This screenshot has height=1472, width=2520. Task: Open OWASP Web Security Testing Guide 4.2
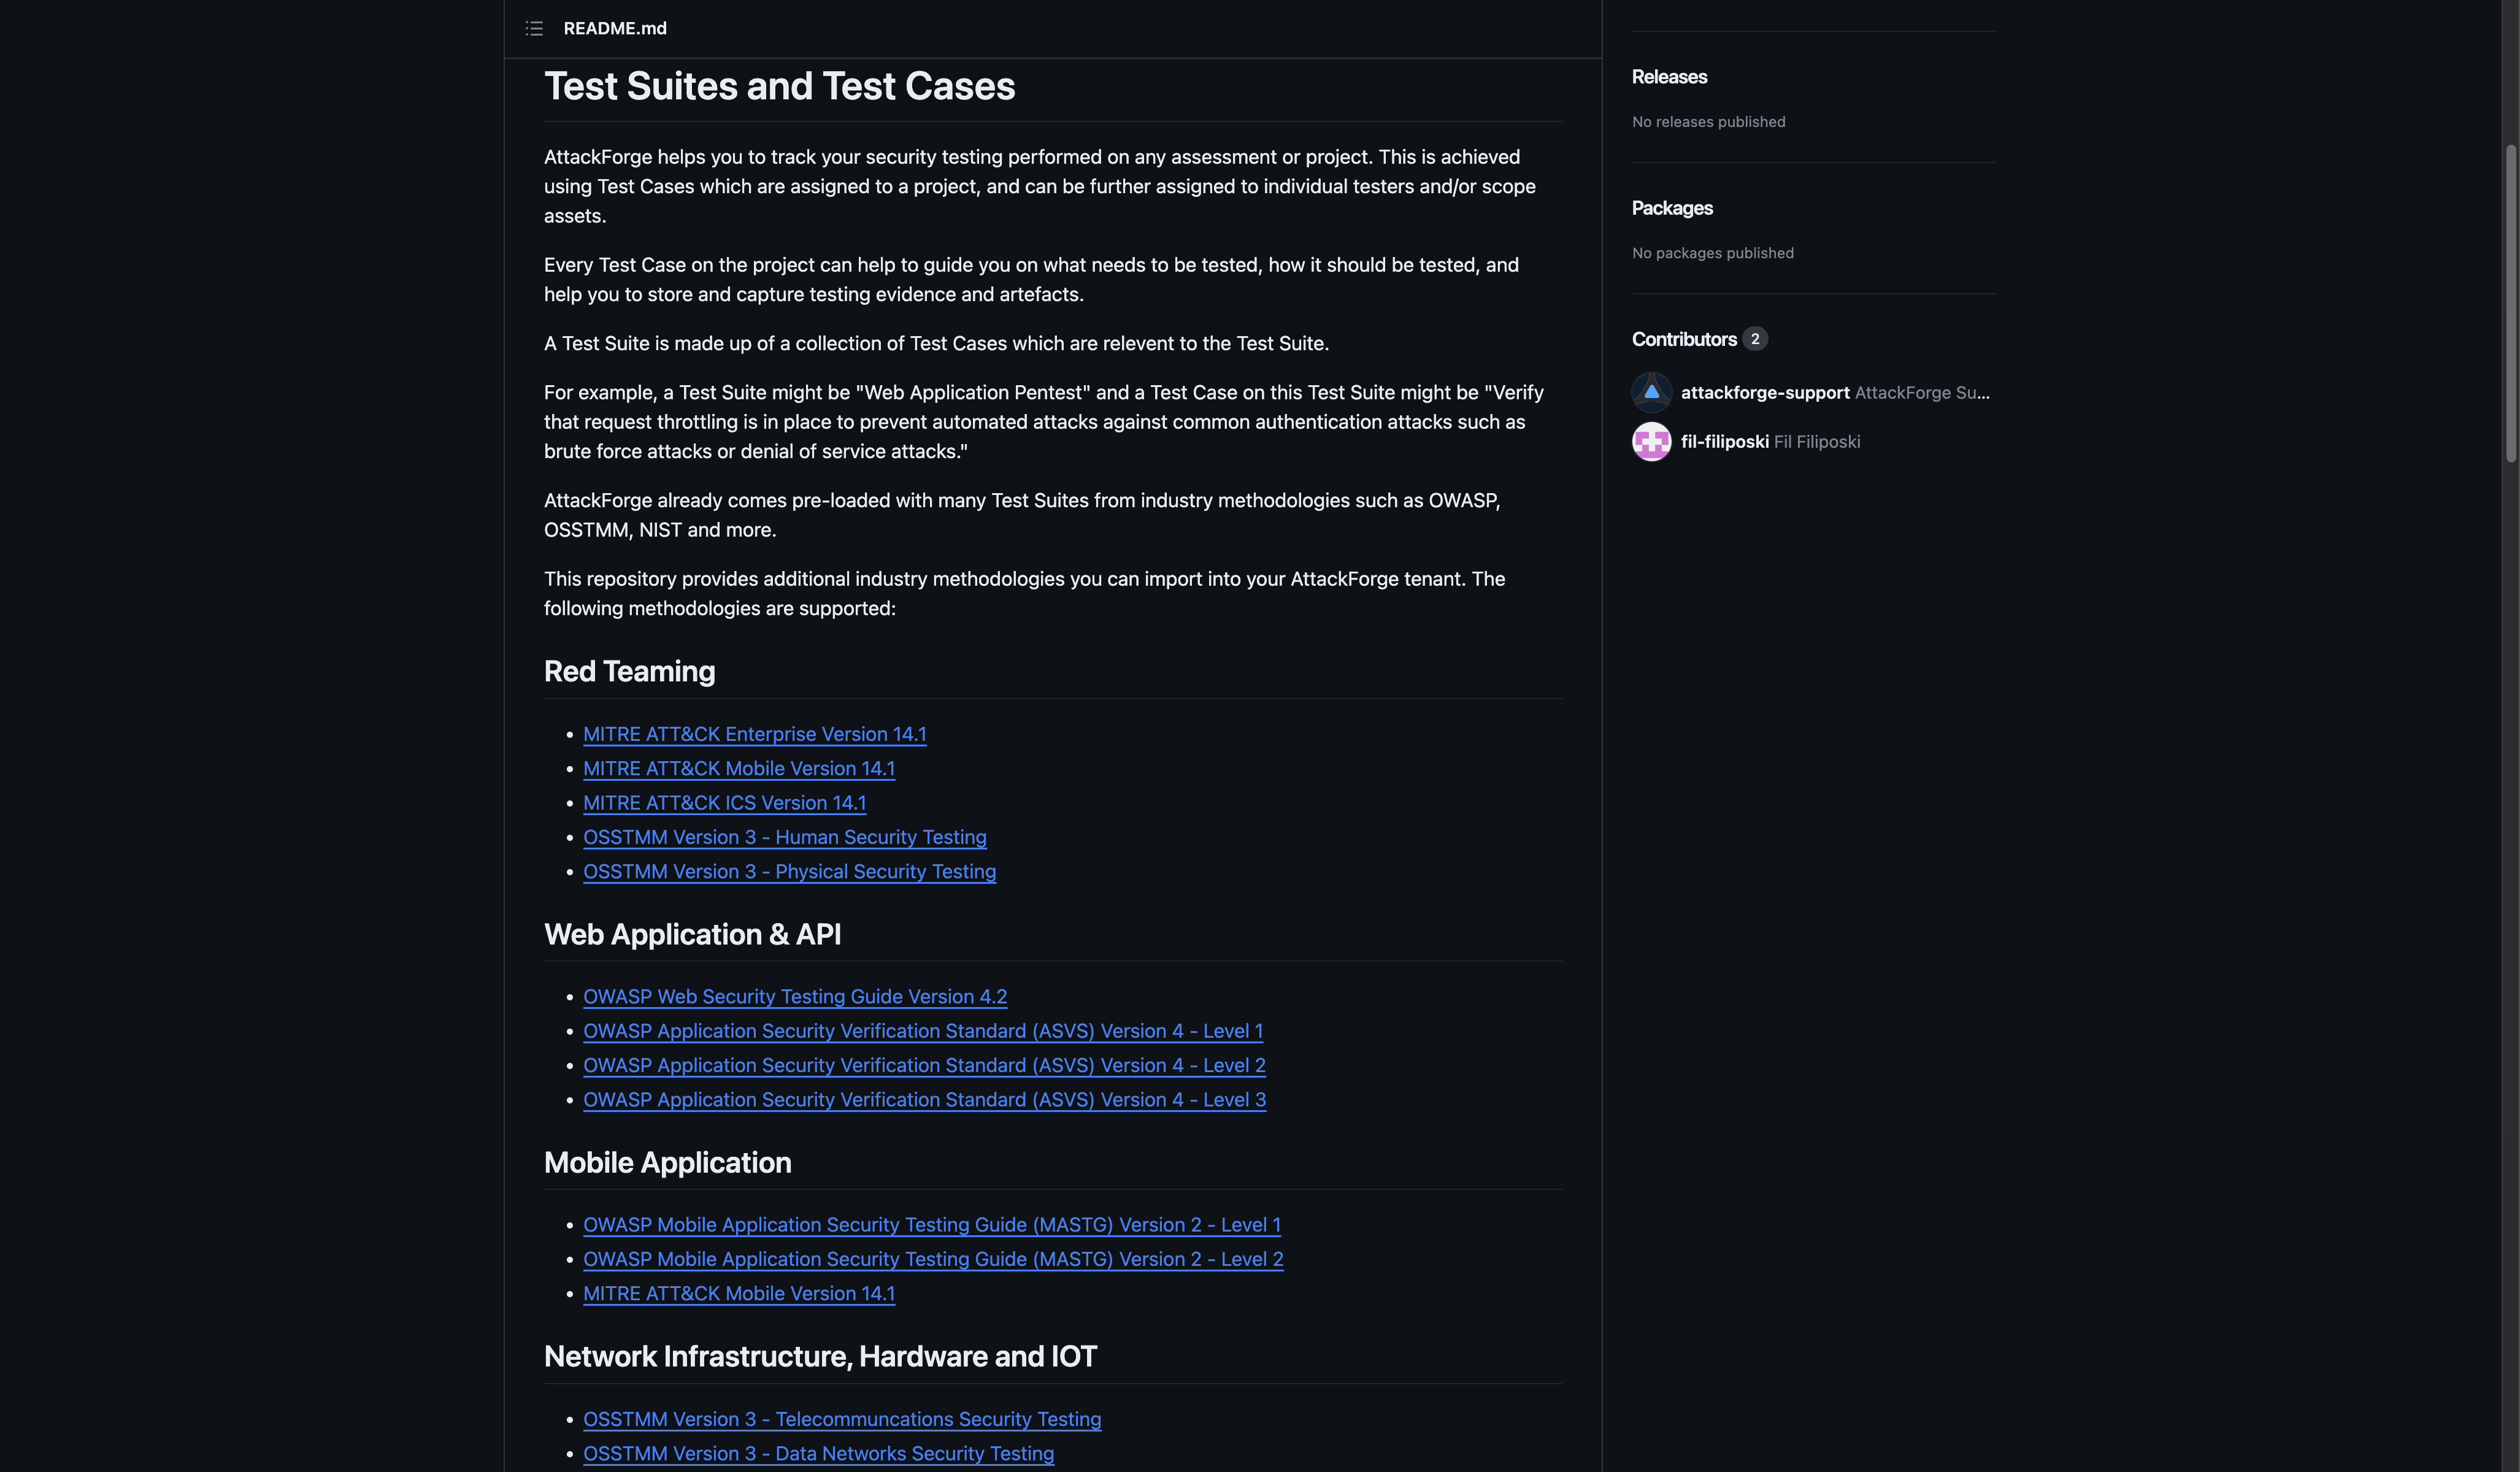point(795,996)
